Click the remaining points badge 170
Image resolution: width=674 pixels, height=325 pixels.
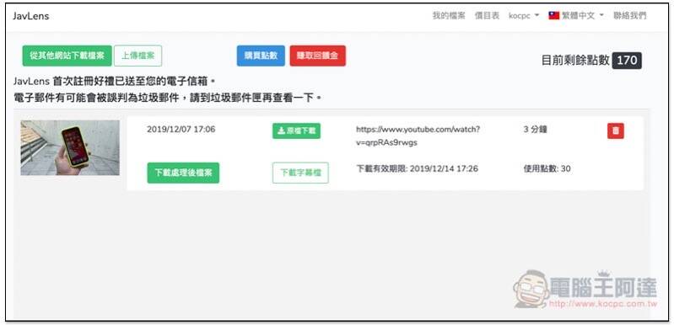click(x=627, y=61)
